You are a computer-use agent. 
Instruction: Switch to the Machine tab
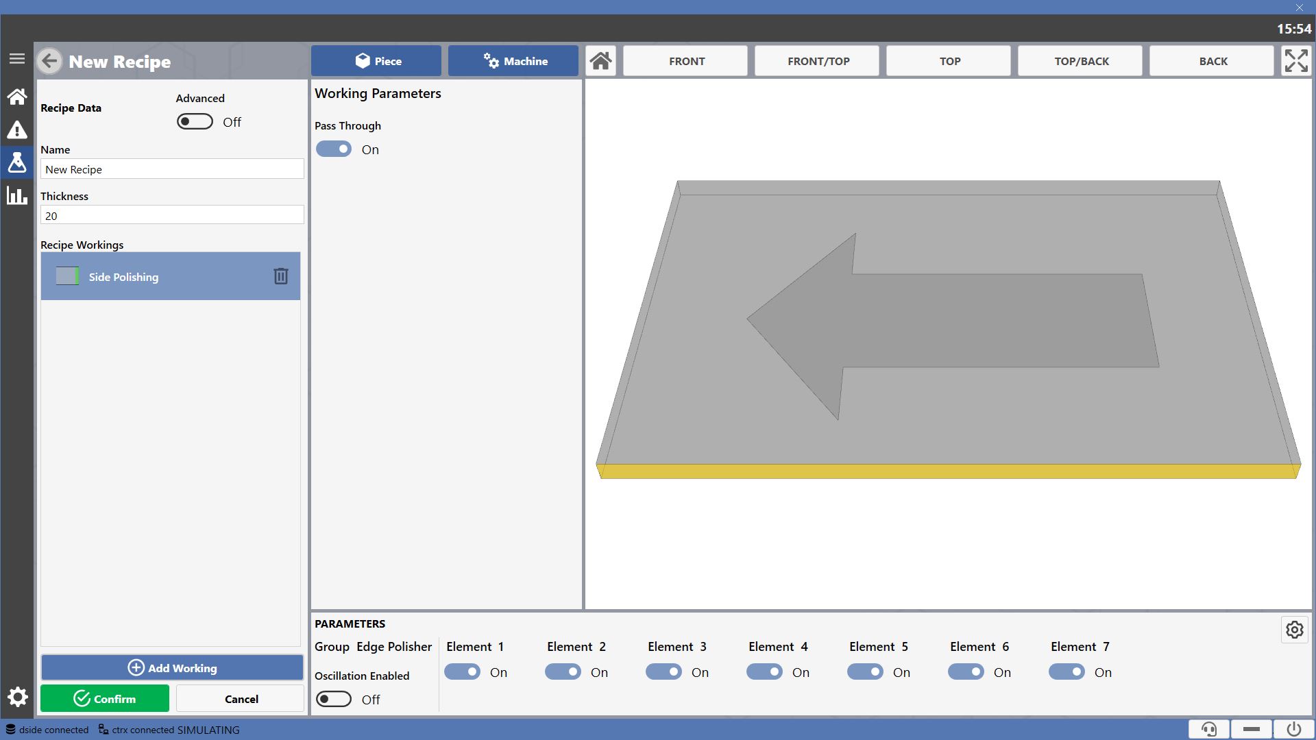coord(513,61)
